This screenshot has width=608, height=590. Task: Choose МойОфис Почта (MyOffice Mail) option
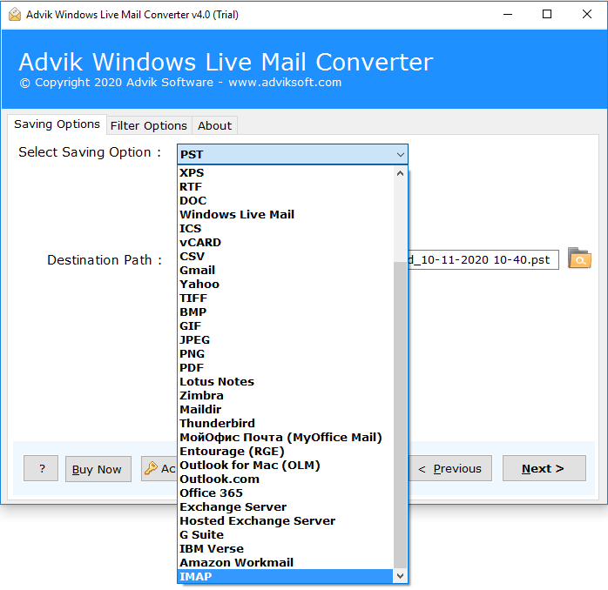point(286,438)
